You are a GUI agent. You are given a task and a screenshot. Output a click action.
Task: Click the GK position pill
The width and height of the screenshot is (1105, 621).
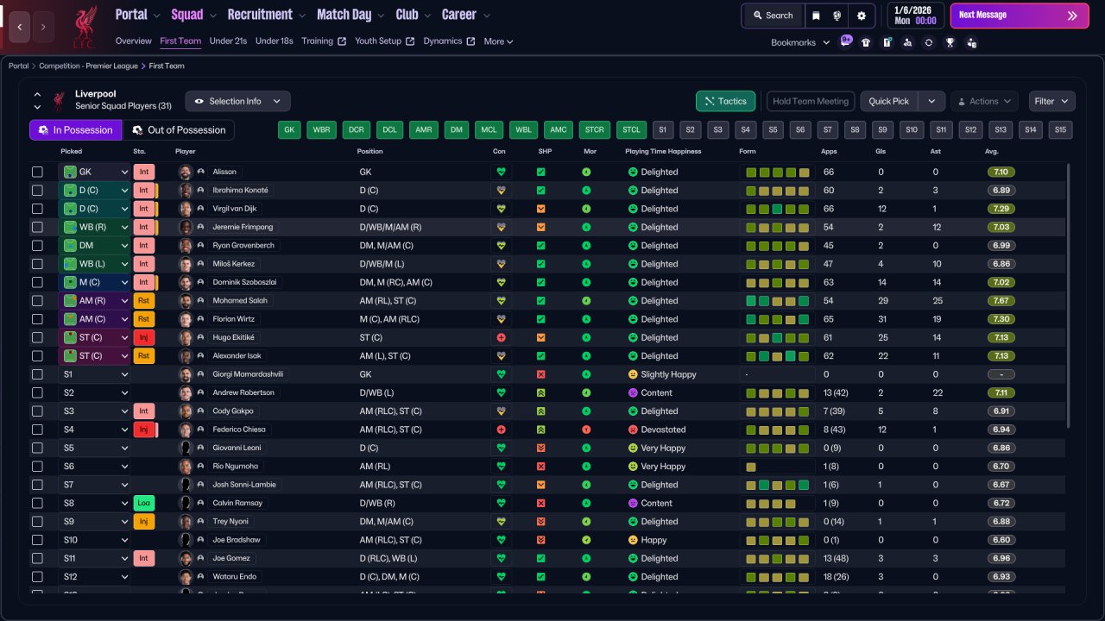tap(290, 129)
